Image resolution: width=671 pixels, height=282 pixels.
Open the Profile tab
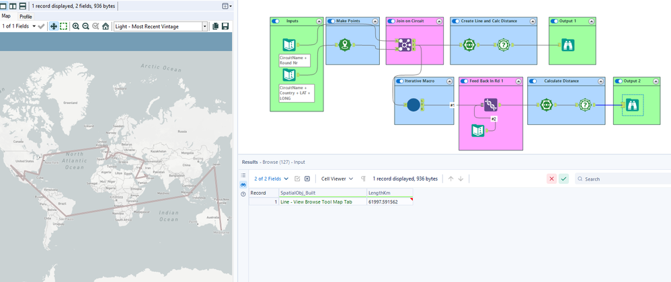(x=26, y=17)
